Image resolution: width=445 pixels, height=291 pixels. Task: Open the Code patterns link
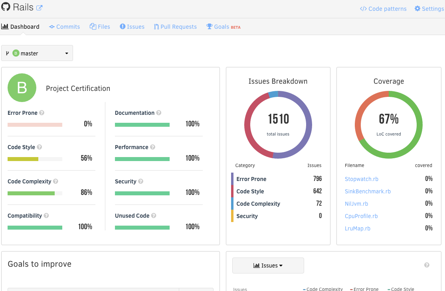click(383, 9)
